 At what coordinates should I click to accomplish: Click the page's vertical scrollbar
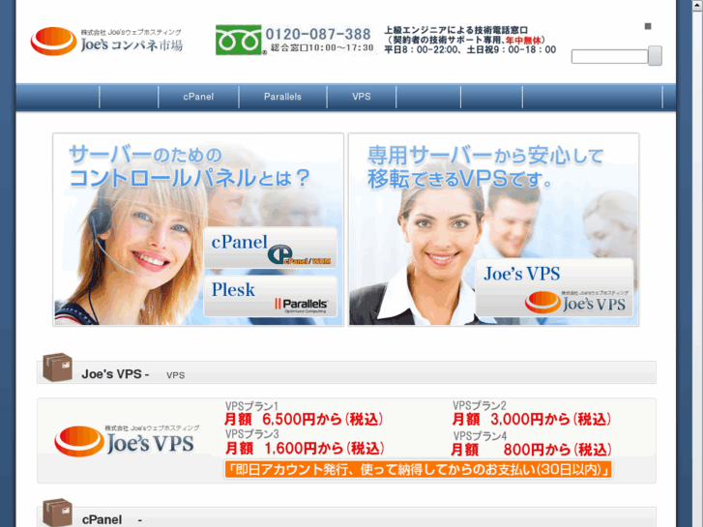pyautogui.click(x=697, y=263)
